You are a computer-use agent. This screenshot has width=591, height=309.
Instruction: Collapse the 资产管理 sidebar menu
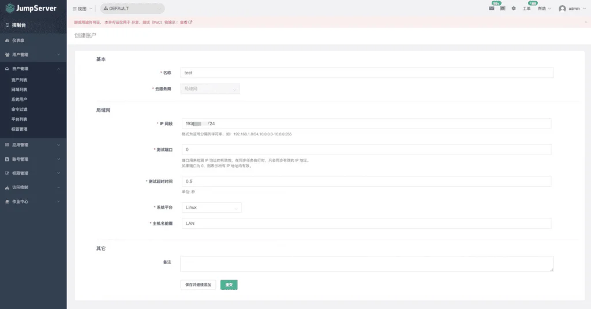click(33, 69)
